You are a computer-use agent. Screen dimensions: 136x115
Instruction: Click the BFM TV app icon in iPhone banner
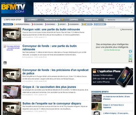click(94, 71)
